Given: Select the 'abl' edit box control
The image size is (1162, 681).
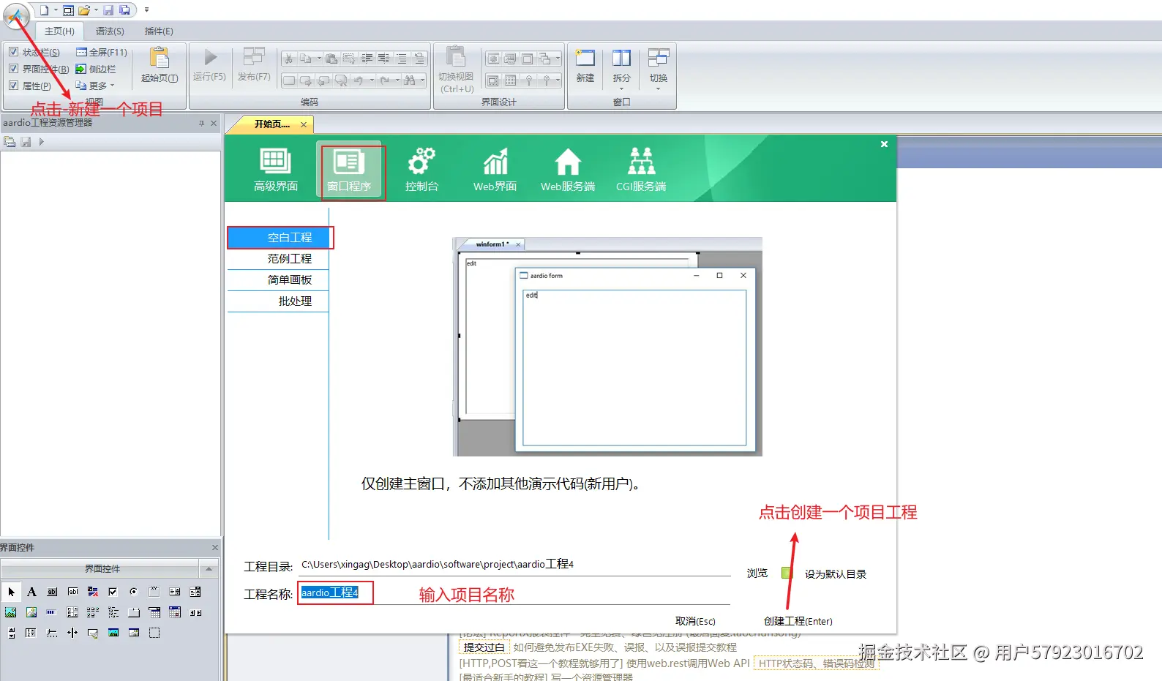Looking at the screenshot, I should 72,592.
